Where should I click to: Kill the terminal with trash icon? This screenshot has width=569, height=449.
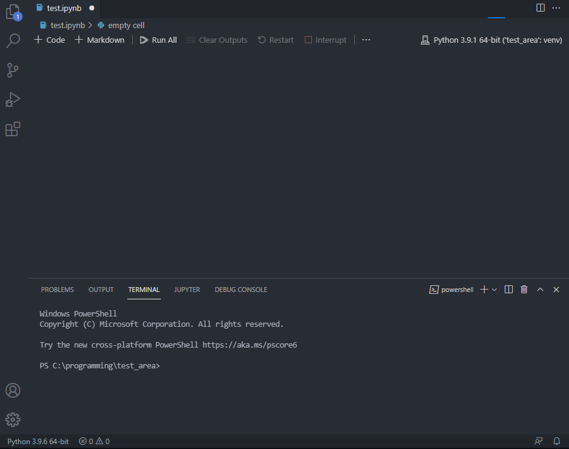tap(524, 289)
